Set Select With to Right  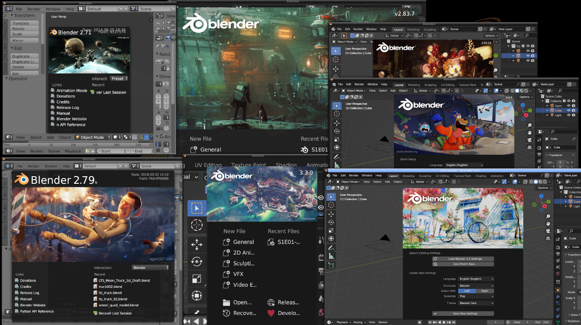pyautogui.click(x=485, y=291)
